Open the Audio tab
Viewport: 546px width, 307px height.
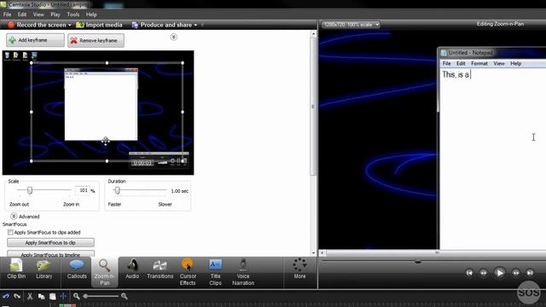(x=132, y=269)
